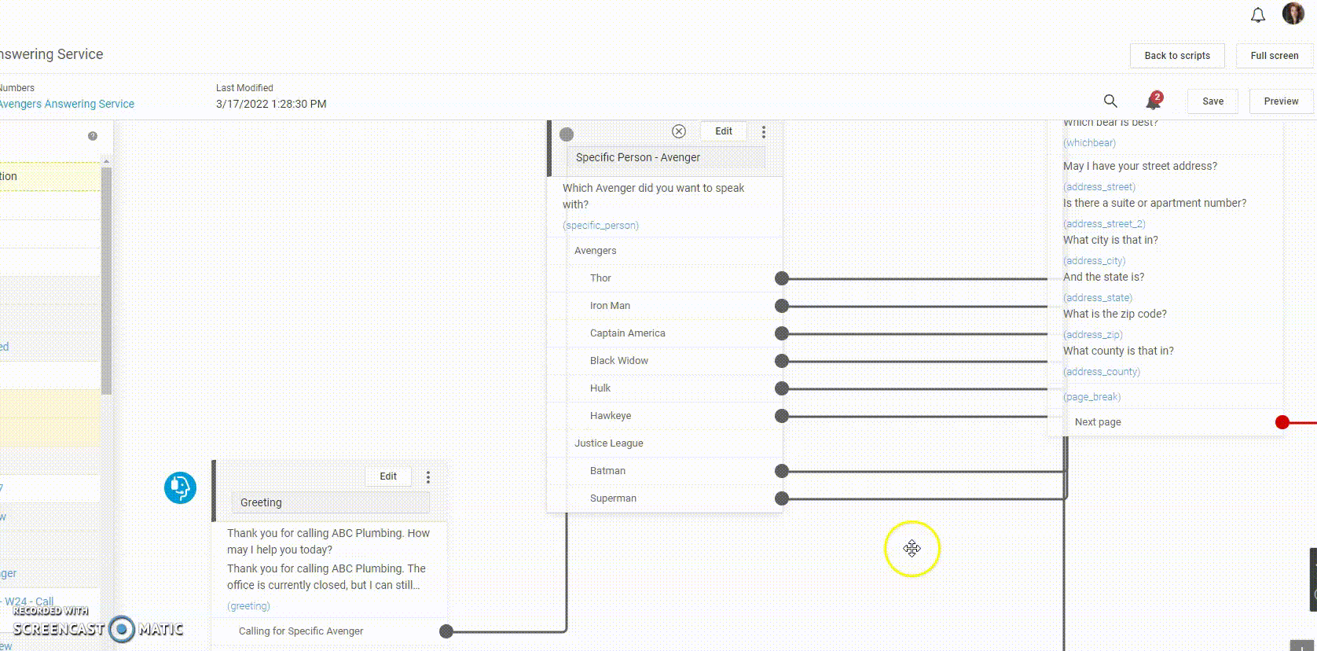Click the Thor option connector dot

coord(781,278)
